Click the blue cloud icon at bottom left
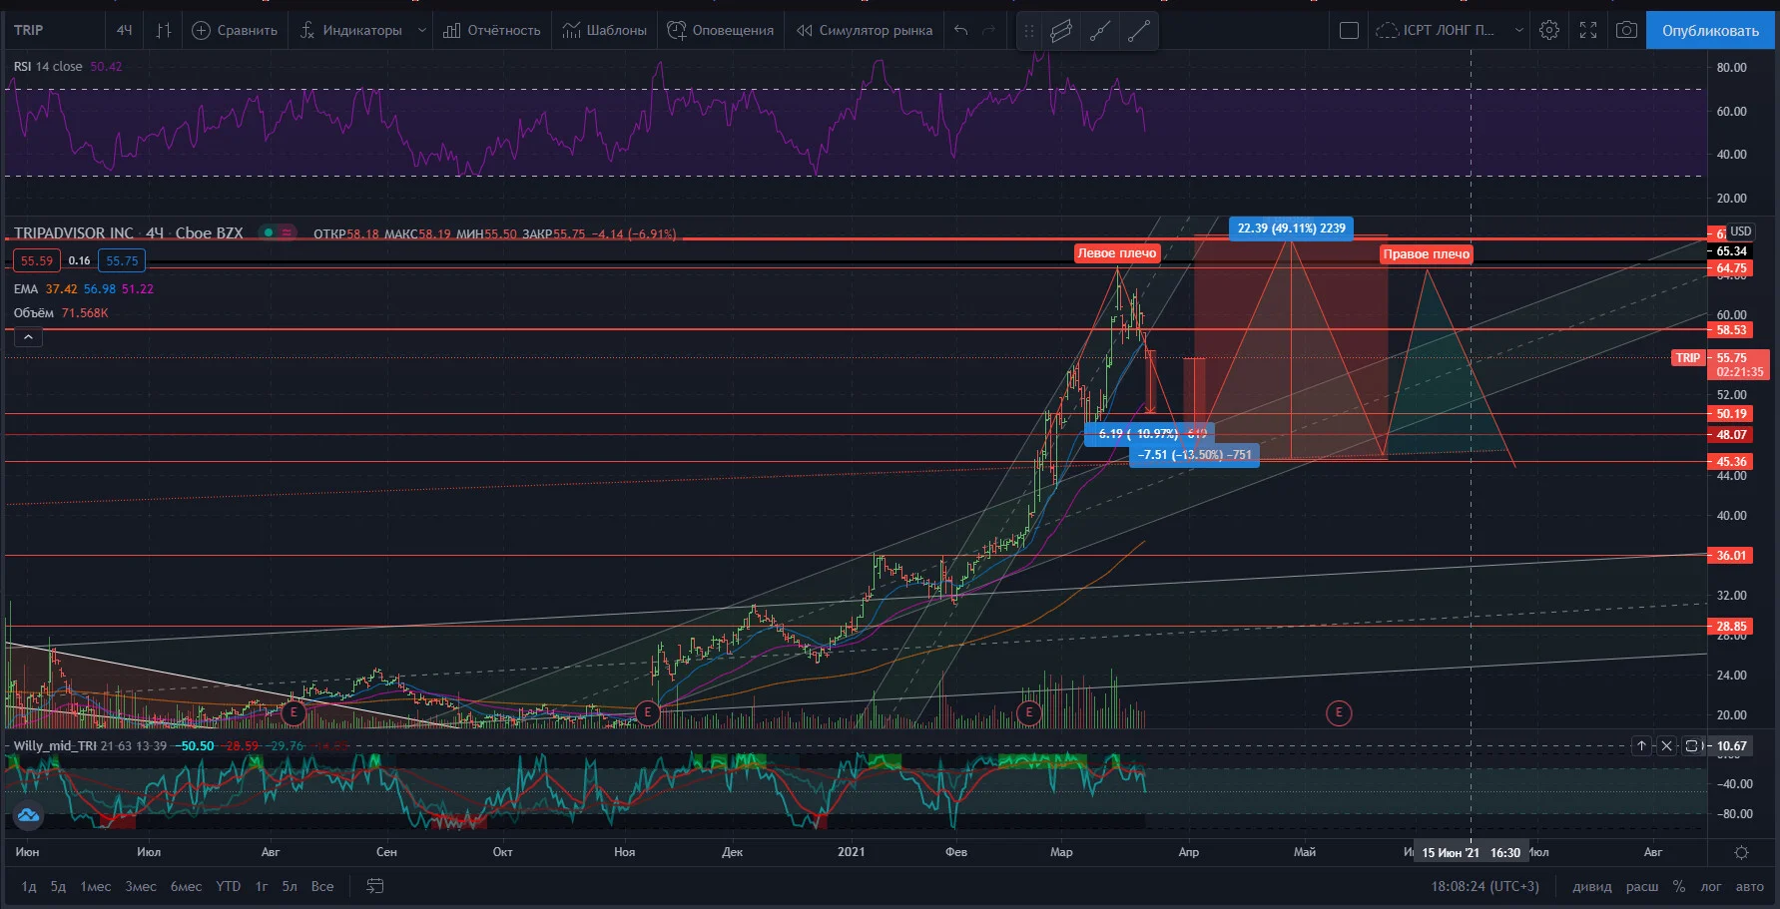 (x=28, y=815)
